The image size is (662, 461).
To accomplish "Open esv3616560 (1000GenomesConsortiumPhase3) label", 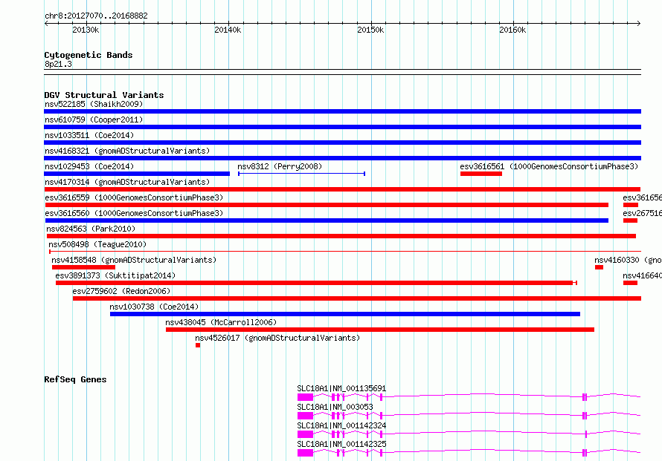I will coord(134,213).
